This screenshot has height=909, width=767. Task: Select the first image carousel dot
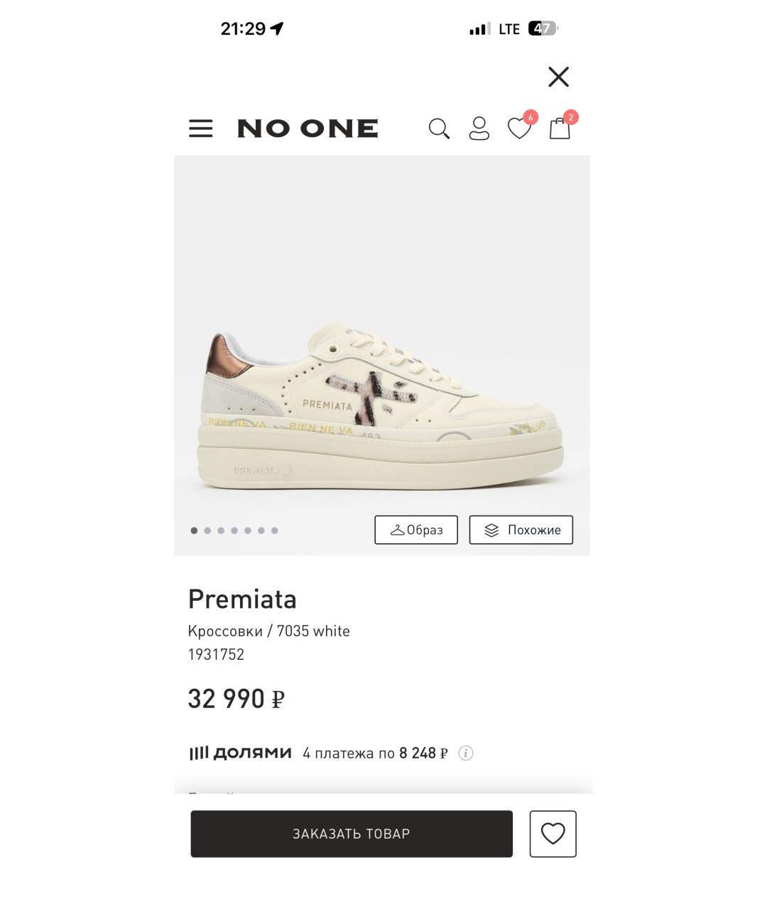194,530
